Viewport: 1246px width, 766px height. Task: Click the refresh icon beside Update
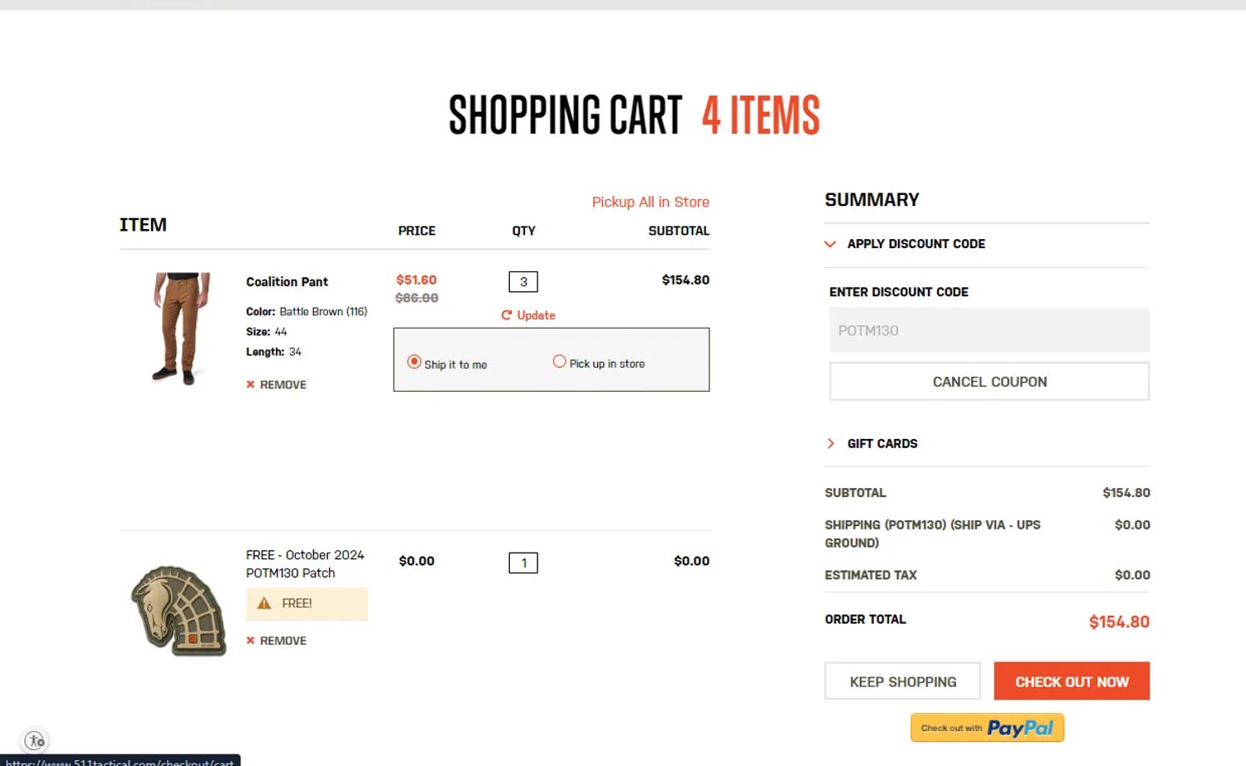point(506,315)
